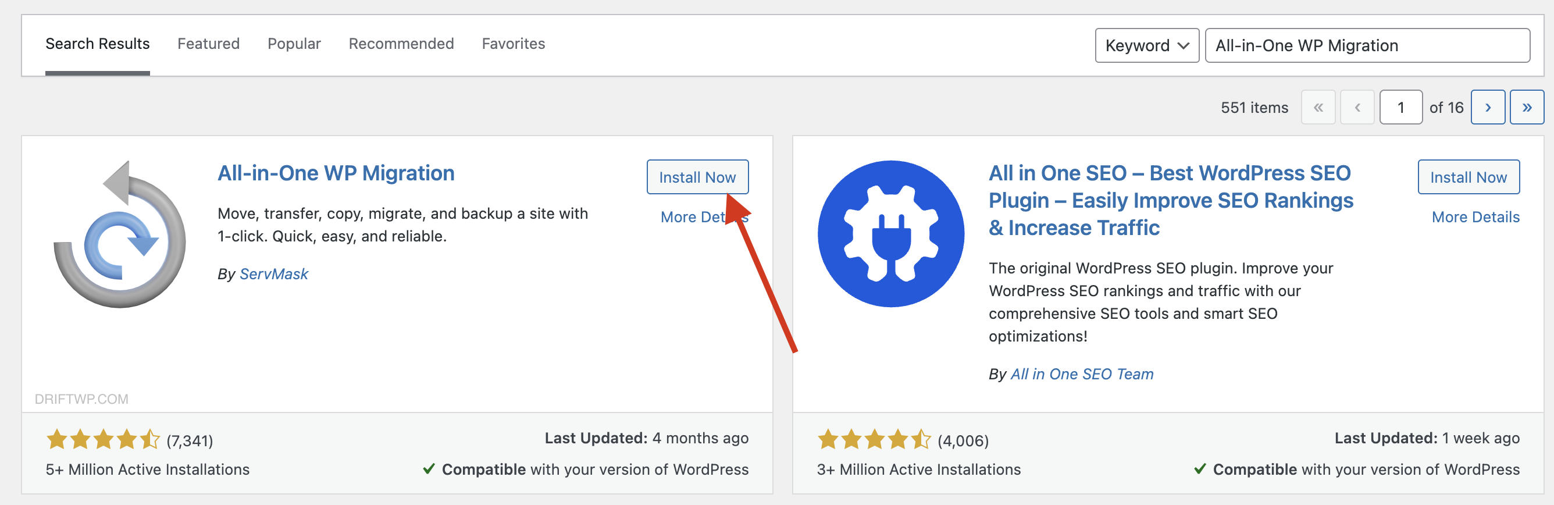Click the compatibility checkmark for WP Migration
The width and height of the screenshot is (1554, 505).
point(429,469)
